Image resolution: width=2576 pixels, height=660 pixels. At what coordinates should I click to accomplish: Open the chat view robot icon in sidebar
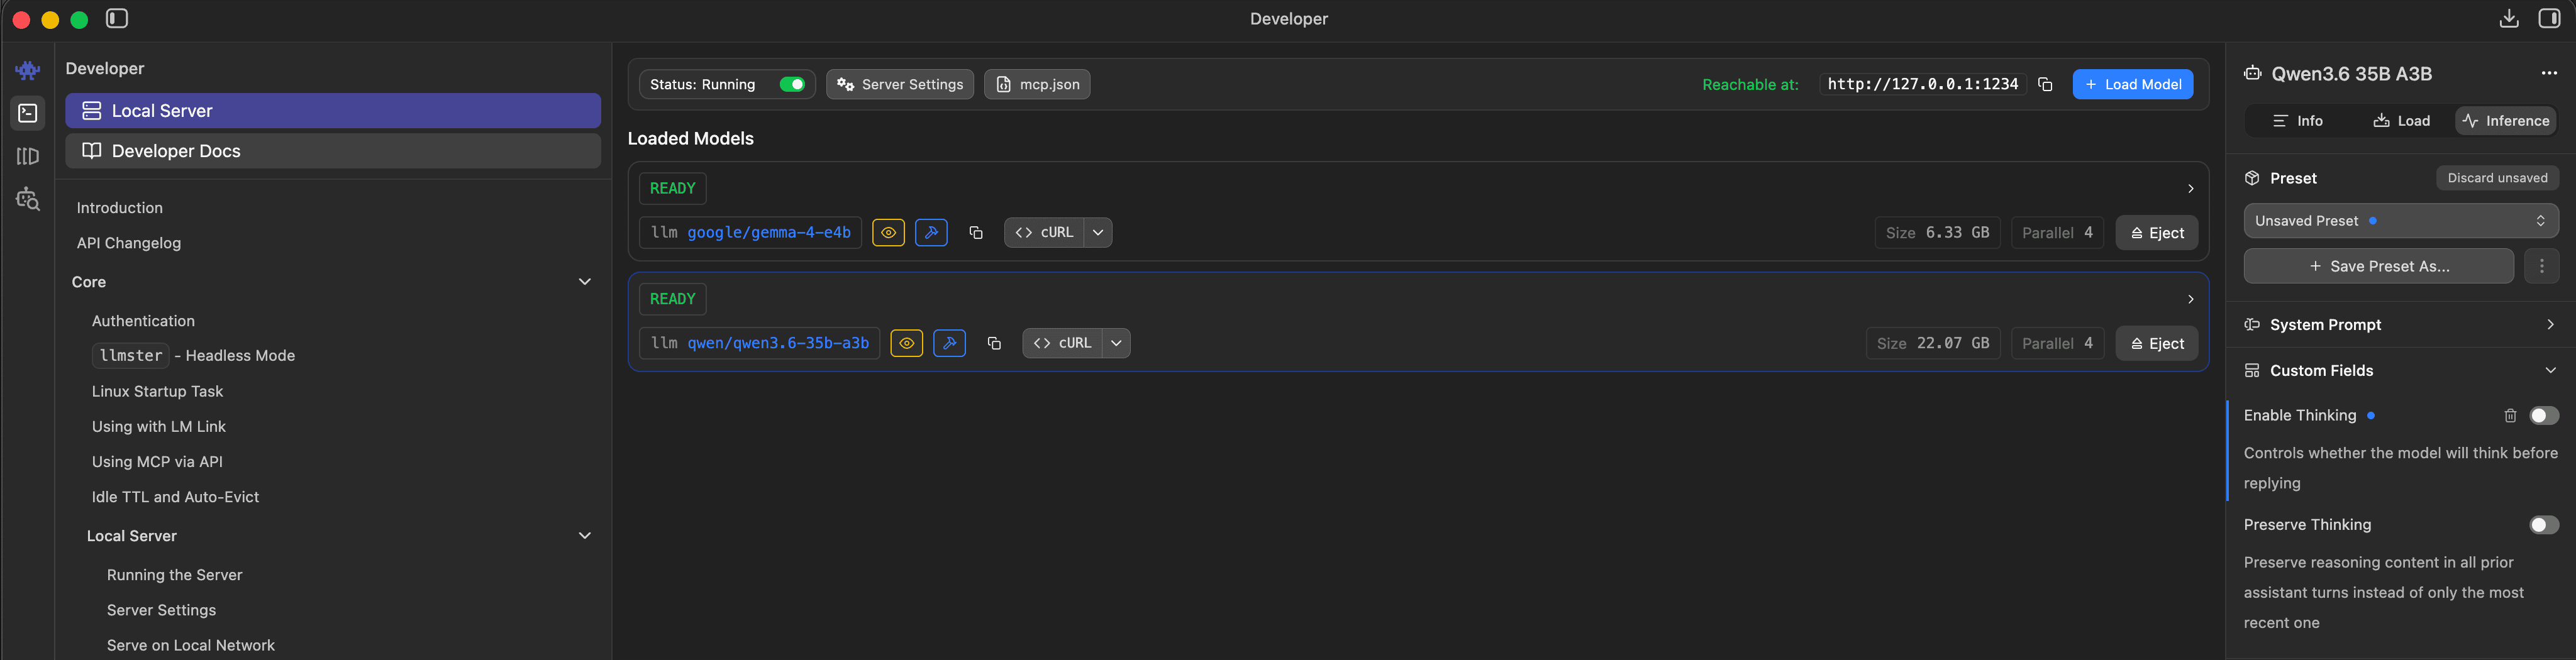click(x=28, y=70)
